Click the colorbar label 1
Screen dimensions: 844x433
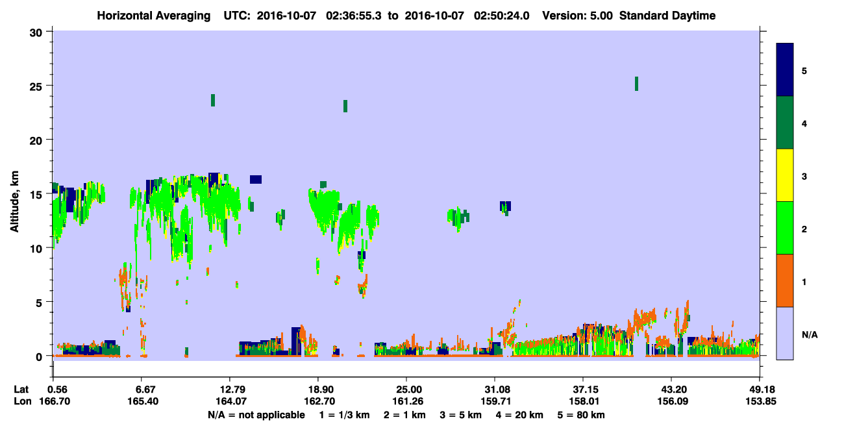click(x=804, y=282)
